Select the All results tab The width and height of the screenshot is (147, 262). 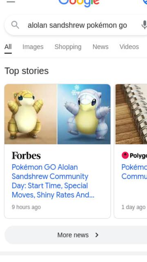click(8, 47)
